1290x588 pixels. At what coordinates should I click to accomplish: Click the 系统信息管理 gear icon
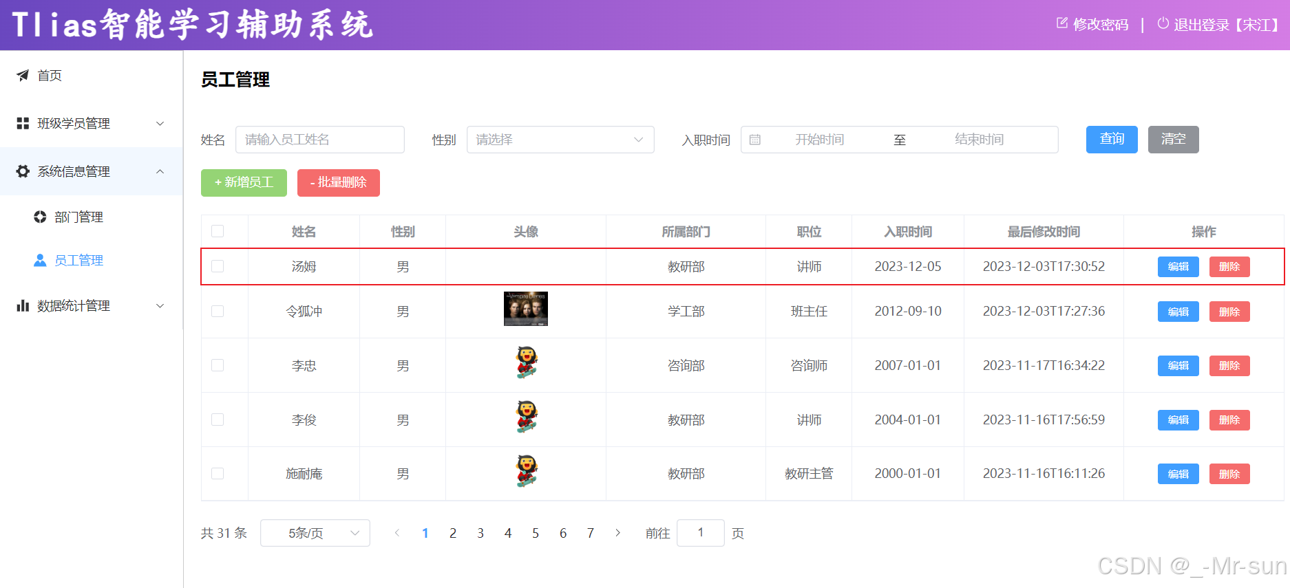pyautogui.click(x=23, y=171)
